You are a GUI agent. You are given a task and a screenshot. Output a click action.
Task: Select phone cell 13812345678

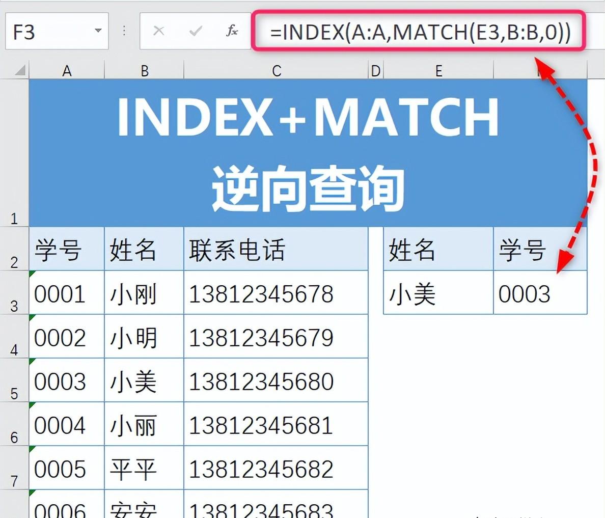click(x=276, y=292)
